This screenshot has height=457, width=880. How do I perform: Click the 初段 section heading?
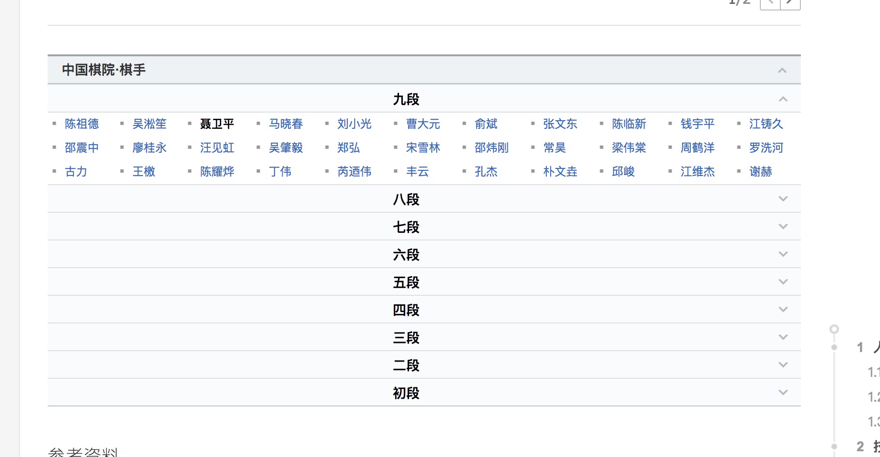tap(406, 393)
